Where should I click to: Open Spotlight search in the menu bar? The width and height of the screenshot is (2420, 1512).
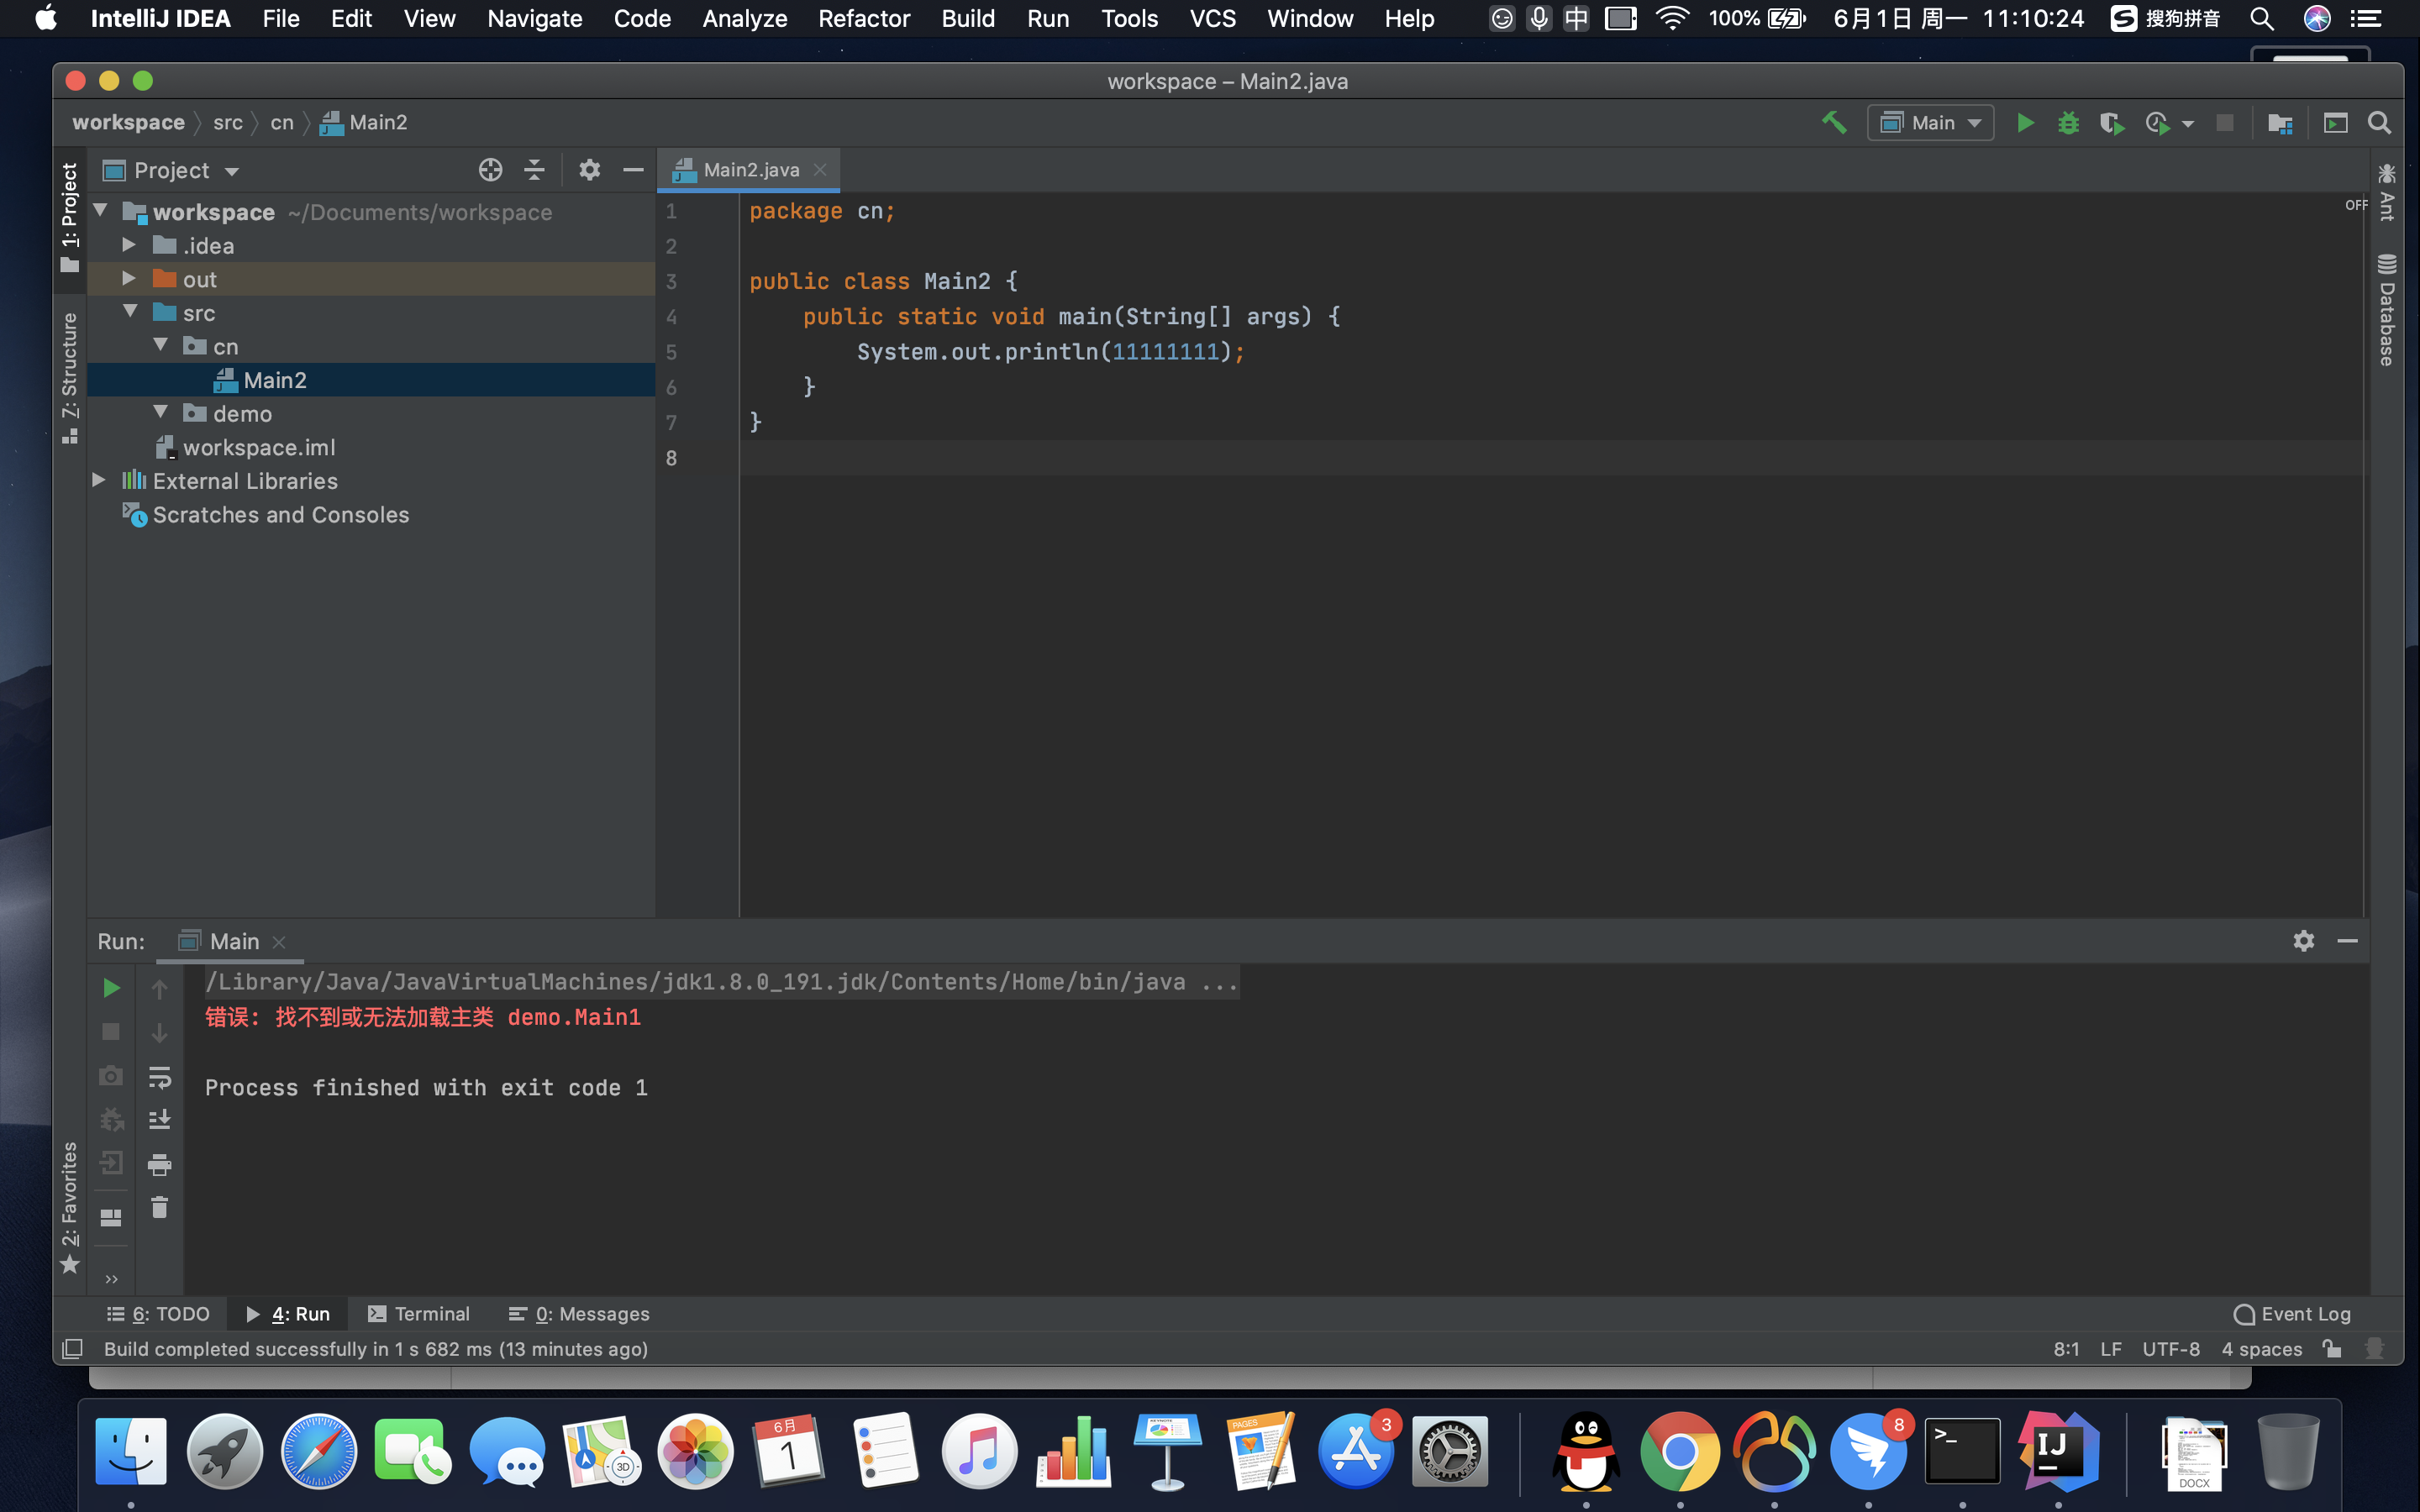click(2262, 18)
